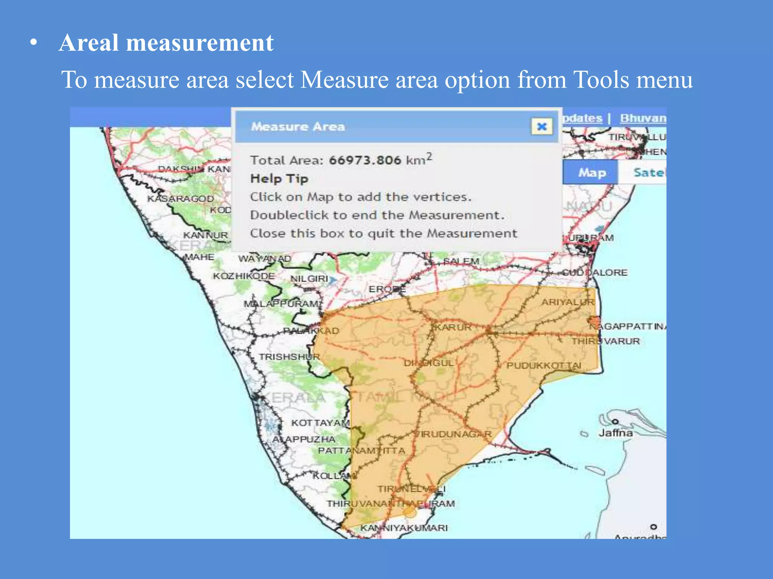The height and width of the screenshot is (579, 773).
Task: Click the PUDUKKOTTAI map label
Action: coord(544,365)
